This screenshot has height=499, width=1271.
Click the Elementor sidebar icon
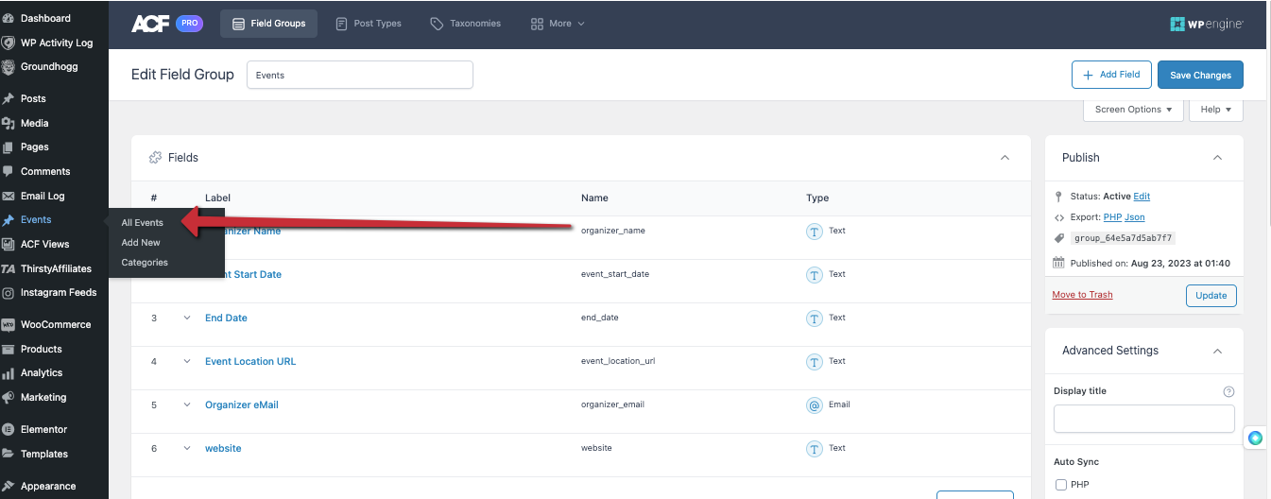9,429
